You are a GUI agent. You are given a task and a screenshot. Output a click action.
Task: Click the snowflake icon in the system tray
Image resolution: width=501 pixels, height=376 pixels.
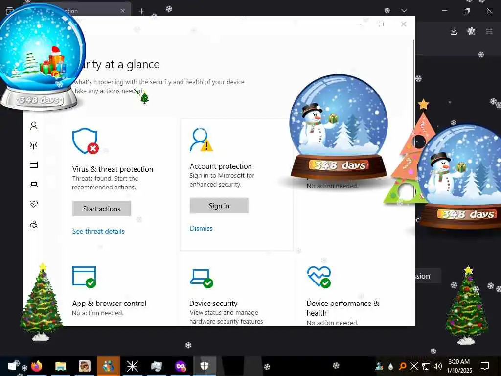(x=414, y=366)
